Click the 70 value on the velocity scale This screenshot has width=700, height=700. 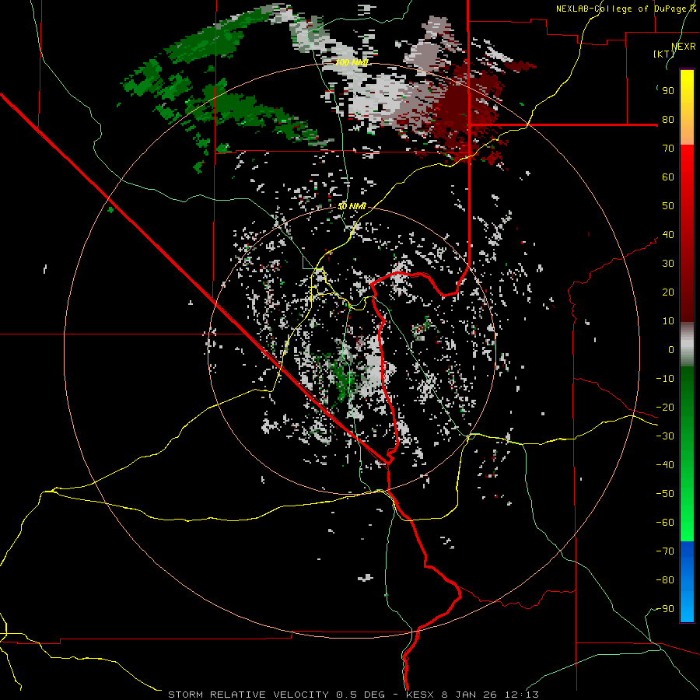click(668, 149)
